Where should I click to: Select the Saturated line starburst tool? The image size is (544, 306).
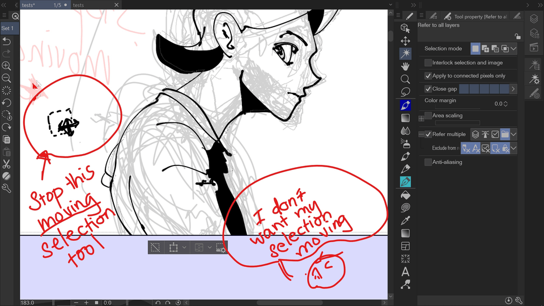(x=405, y=259)
